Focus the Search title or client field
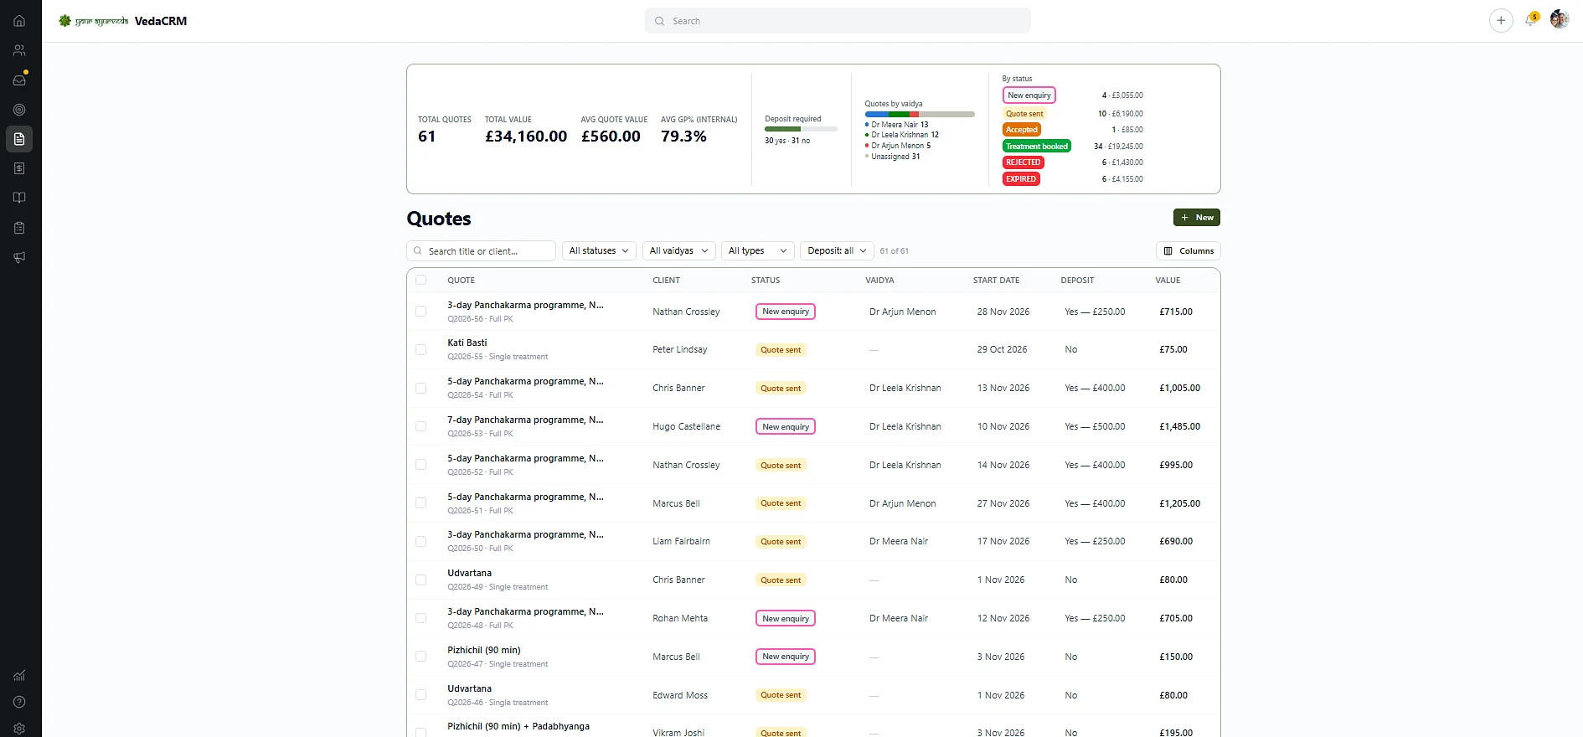Screen dimensions: 1583x737 tap(482, 251)
